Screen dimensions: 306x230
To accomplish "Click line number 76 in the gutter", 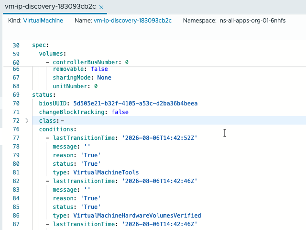I will [x=16, y=129].
